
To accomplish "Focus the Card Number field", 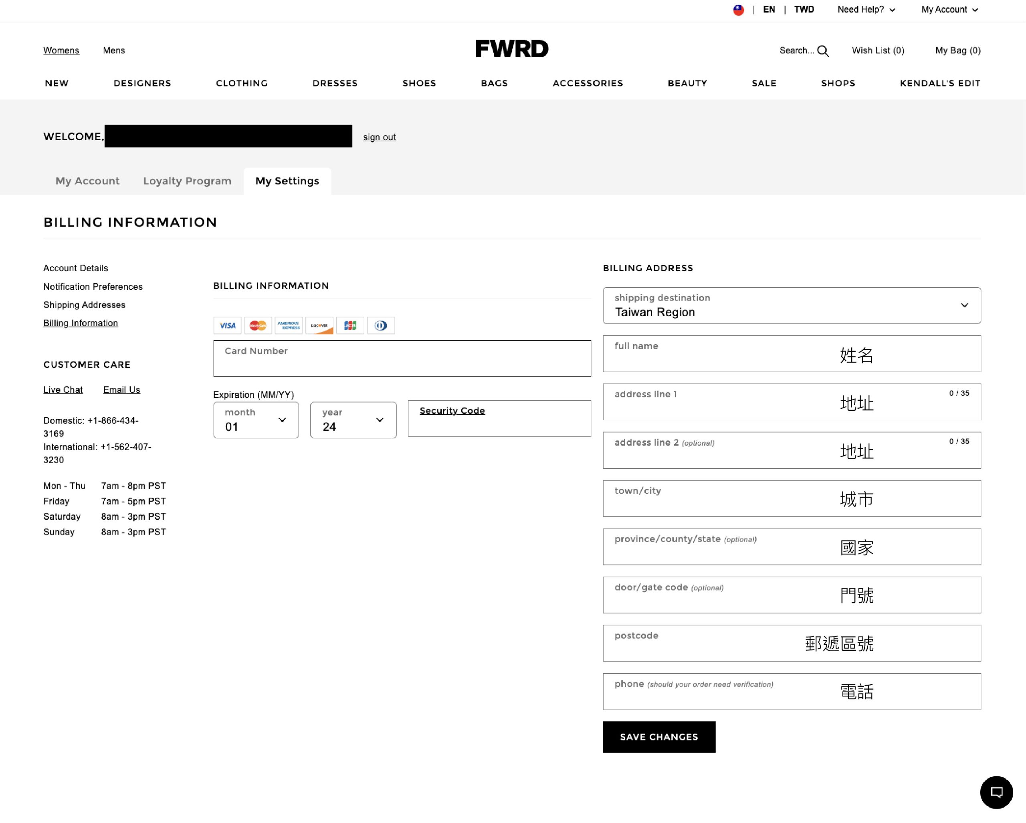I will [x=402, y=358].
